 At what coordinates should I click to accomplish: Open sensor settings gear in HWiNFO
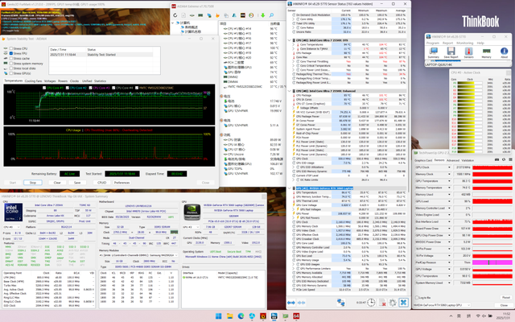(393, 303)
